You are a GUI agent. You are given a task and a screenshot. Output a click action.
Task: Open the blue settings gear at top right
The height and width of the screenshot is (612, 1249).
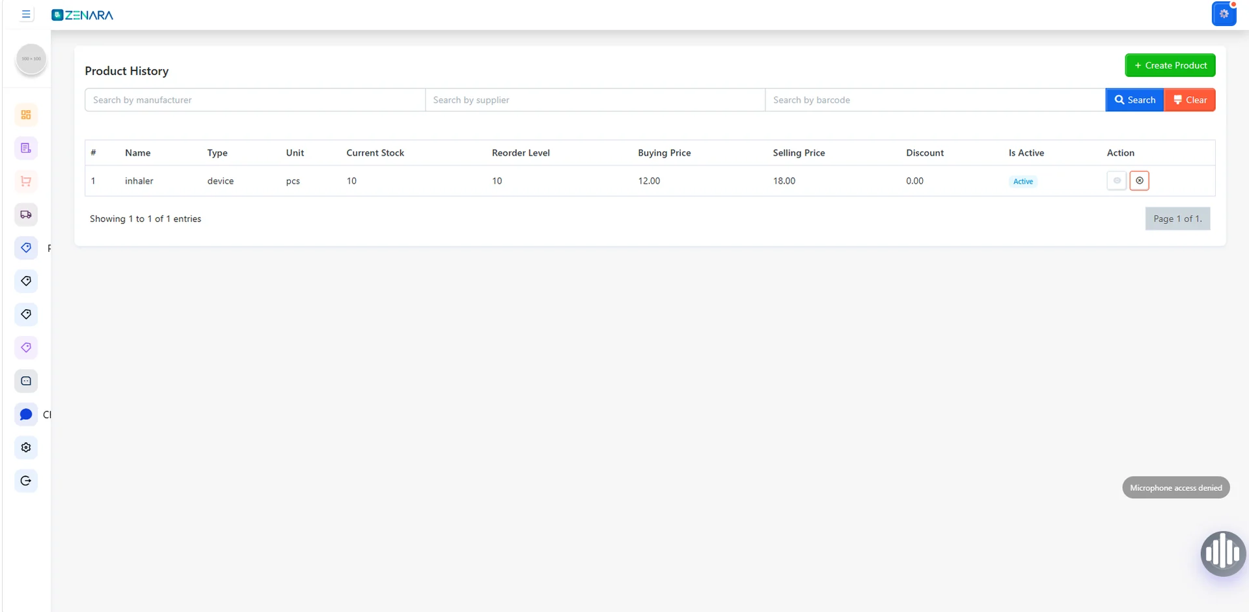coord(1224,14)
